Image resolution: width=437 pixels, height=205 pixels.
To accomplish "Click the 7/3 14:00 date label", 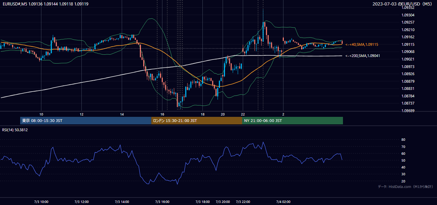I will coord(122,202).
